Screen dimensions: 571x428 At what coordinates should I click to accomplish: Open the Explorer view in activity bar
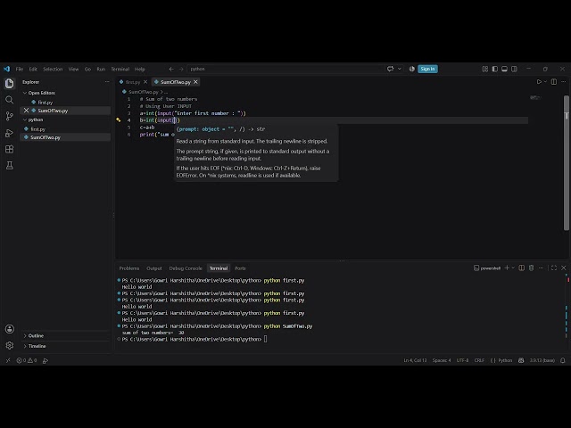coord(10,83)
